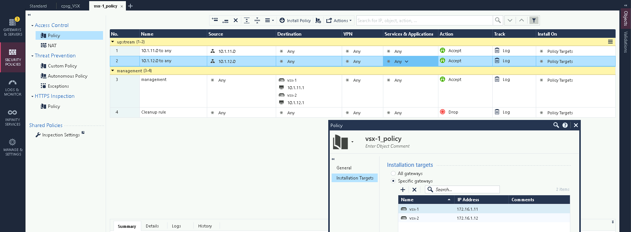Open Any services dropdown in rule 2
Screen dimensions: 631x232
[x=407, y=61]
